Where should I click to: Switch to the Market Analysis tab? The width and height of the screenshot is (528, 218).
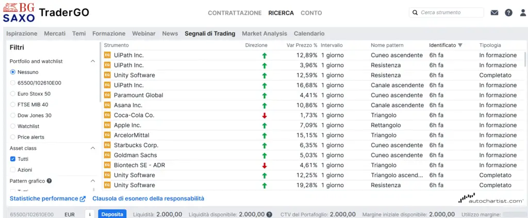[265, 33]
